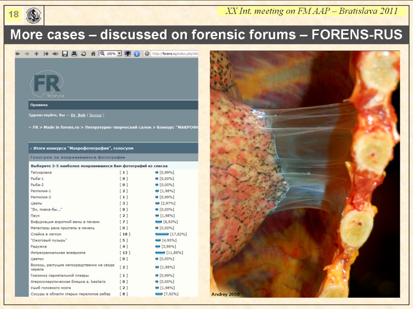Select Атеросклеротическая бляшка a. basilaris option
Viewport: 413px width, 309px height.
[68, 282]
